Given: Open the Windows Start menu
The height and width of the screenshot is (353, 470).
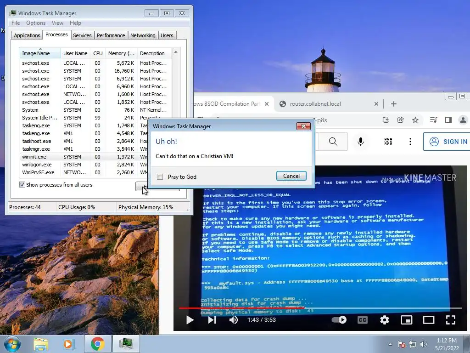Looking at the screenshot, I should [12, 344].
